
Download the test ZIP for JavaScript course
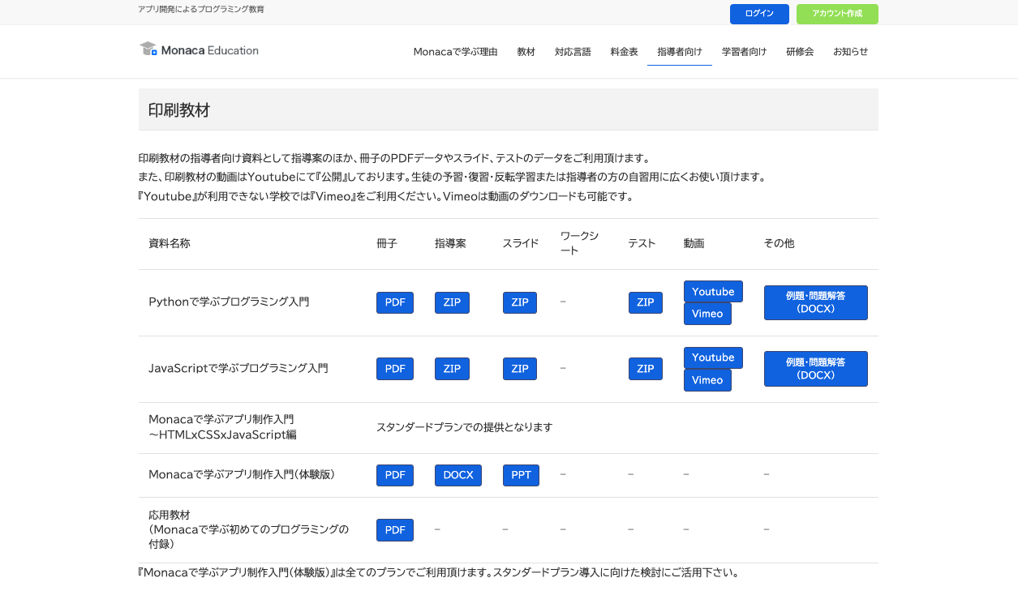coord(645,368)
